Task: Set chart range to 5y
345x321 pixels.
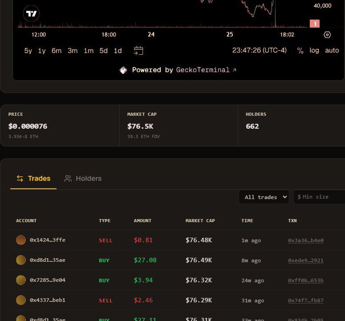Action: (x=28, y=51)
